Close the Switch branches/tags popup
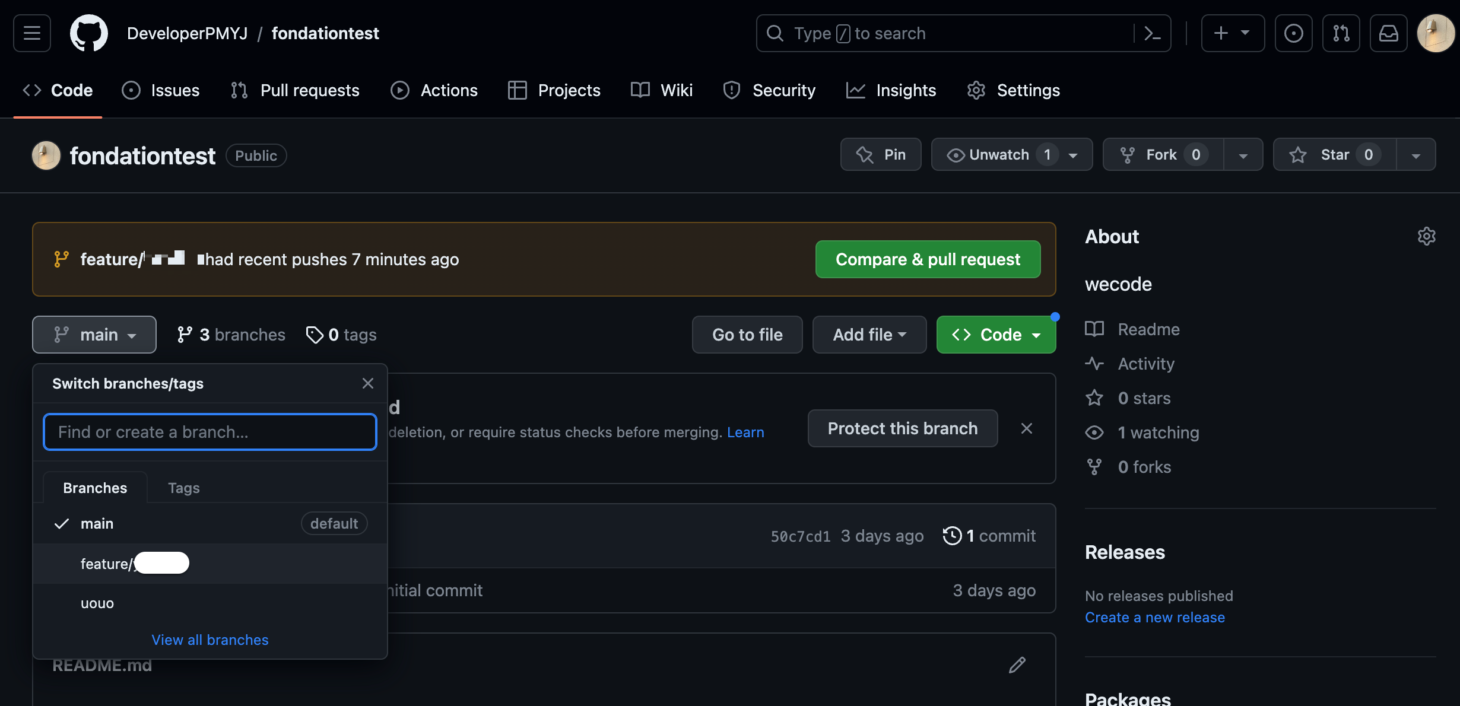The width and height of the screenshot is (1460, 706). tap(368, 383)
